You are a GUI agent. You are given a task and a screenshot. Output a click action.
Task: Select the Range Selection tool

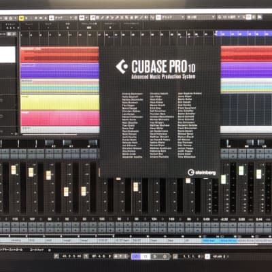click(97, 17)
